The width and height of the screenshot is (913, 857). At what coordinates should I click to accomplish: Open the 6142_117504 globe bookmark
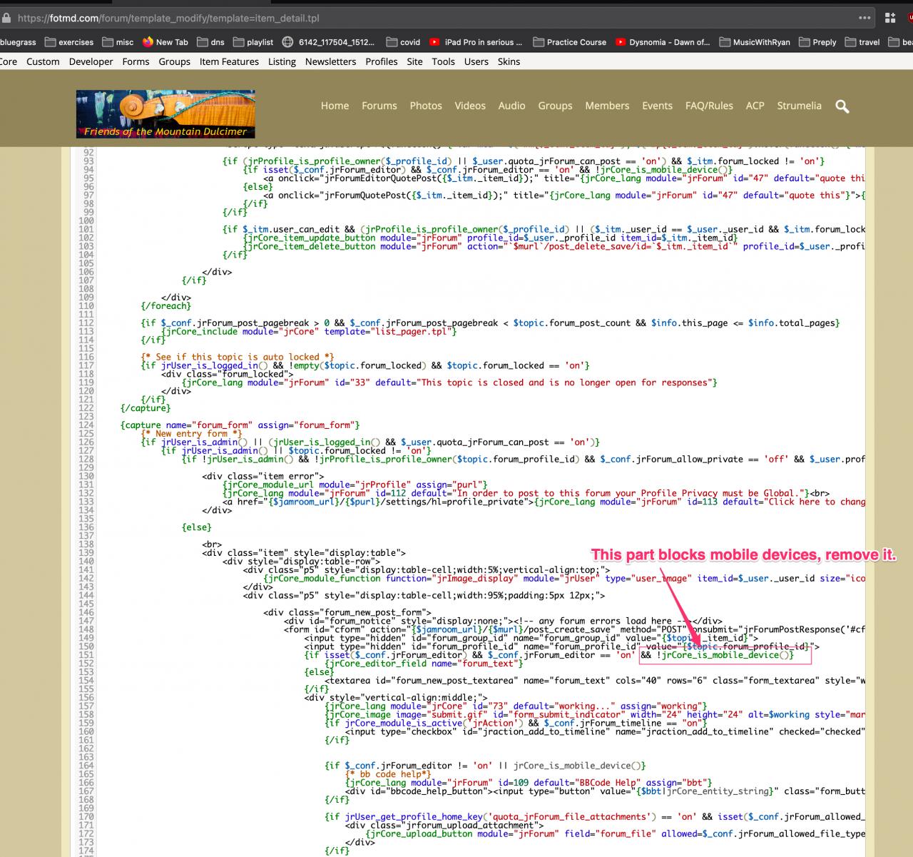pyautogui.click(x=328, y=42)
